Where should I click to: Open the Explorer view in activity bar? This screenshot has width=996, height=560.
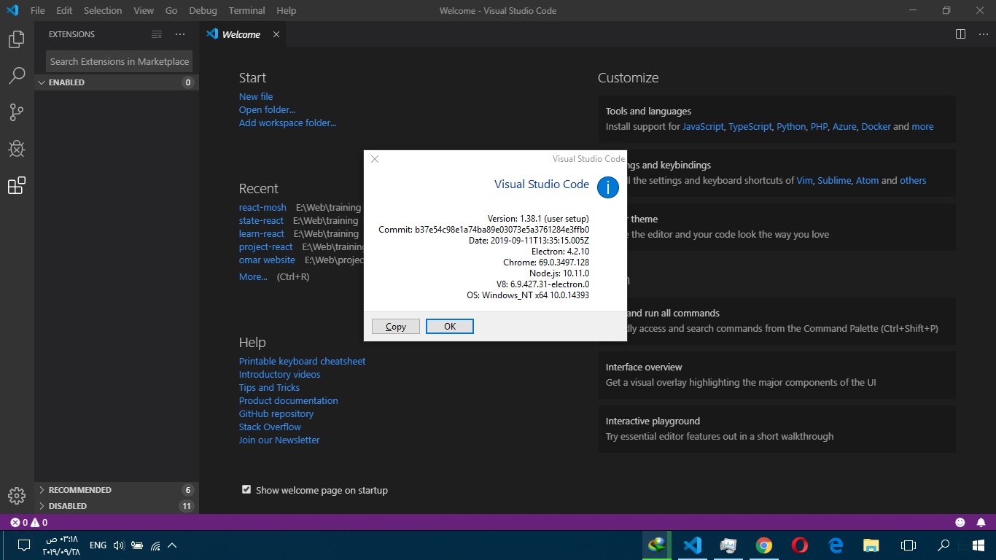[x=17, y=39]
